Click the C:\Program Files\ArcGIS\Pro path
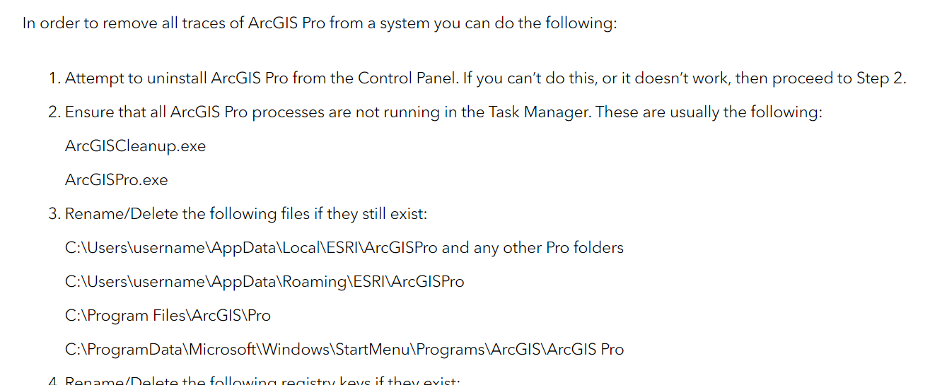The width and height of the screenshot is (930, 385). click(168, 315)
